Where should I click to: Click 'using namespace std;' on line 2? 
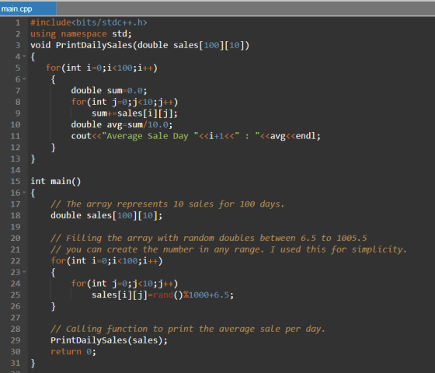[x=81, y=34]
